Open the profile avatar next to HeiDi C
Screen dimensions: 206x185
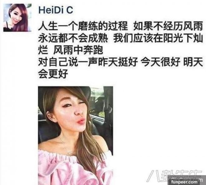(17, 18)
